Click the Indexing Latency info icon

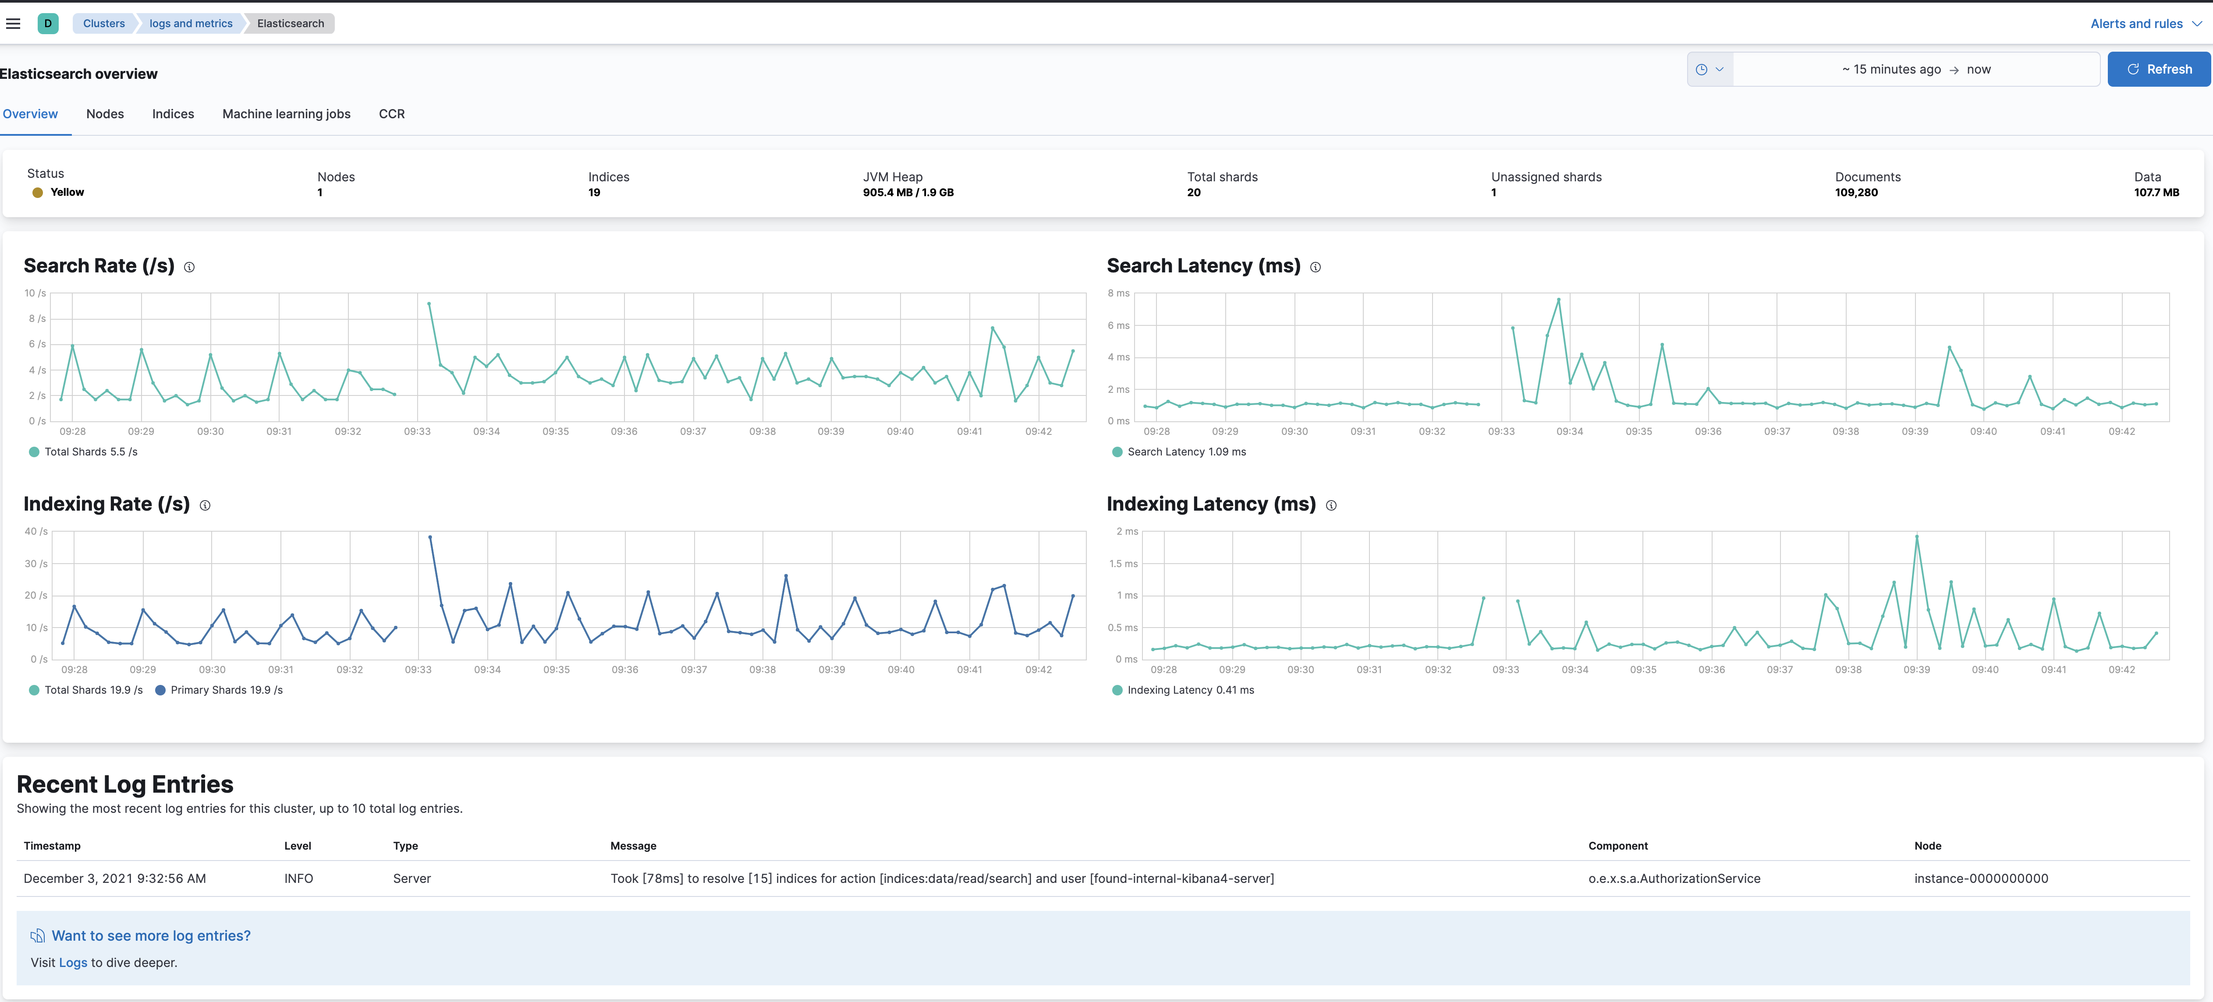(x=1332, y=505)
